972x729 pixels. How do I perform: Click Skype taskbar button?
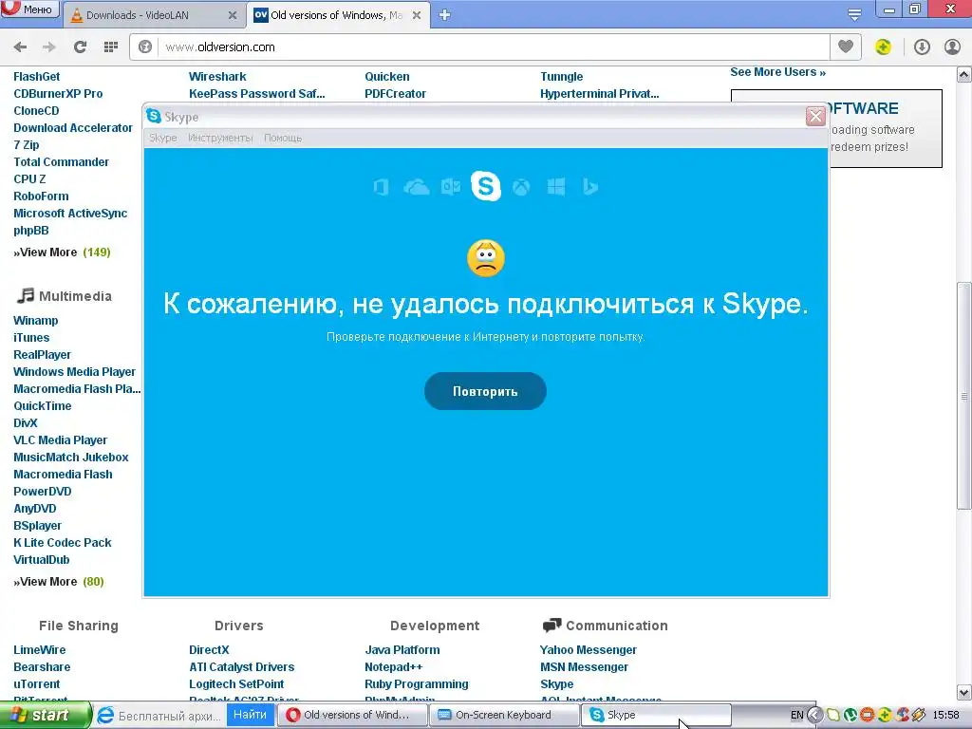coord(657,715)
